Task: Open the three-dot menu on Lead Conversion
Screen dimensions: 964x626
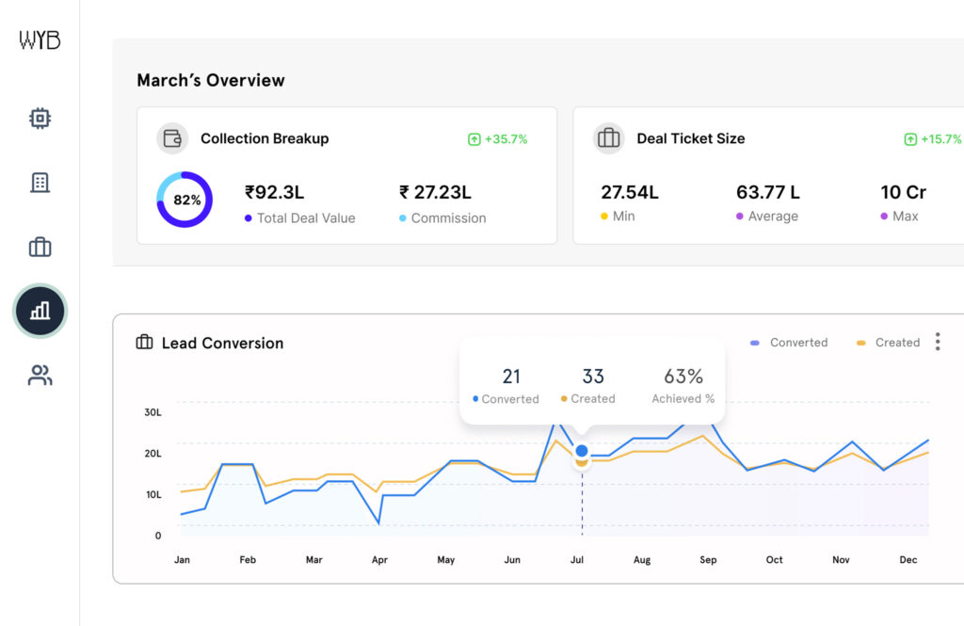Action: [x=937, y=342]
